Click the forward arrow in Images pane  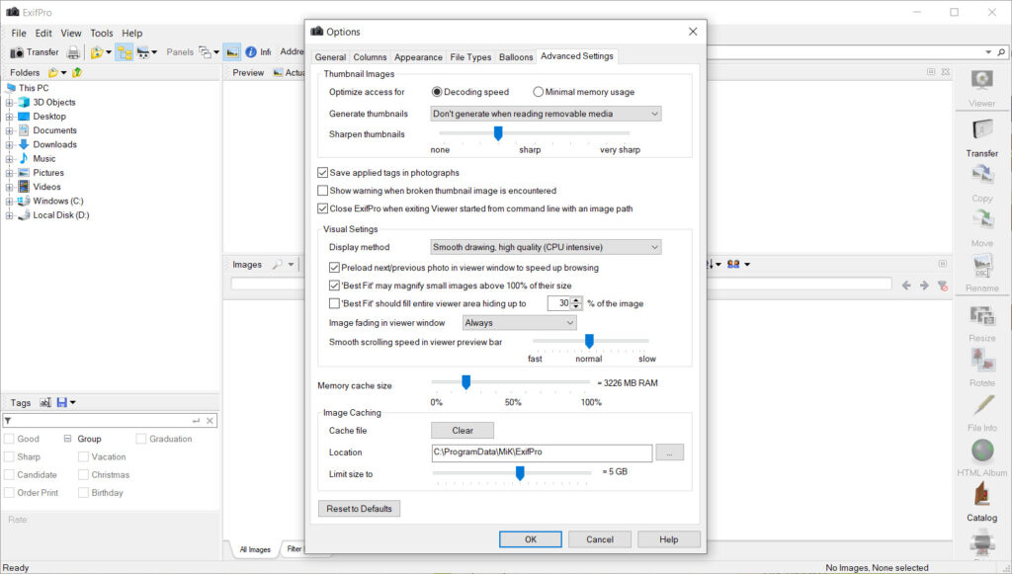pos(924,286)
